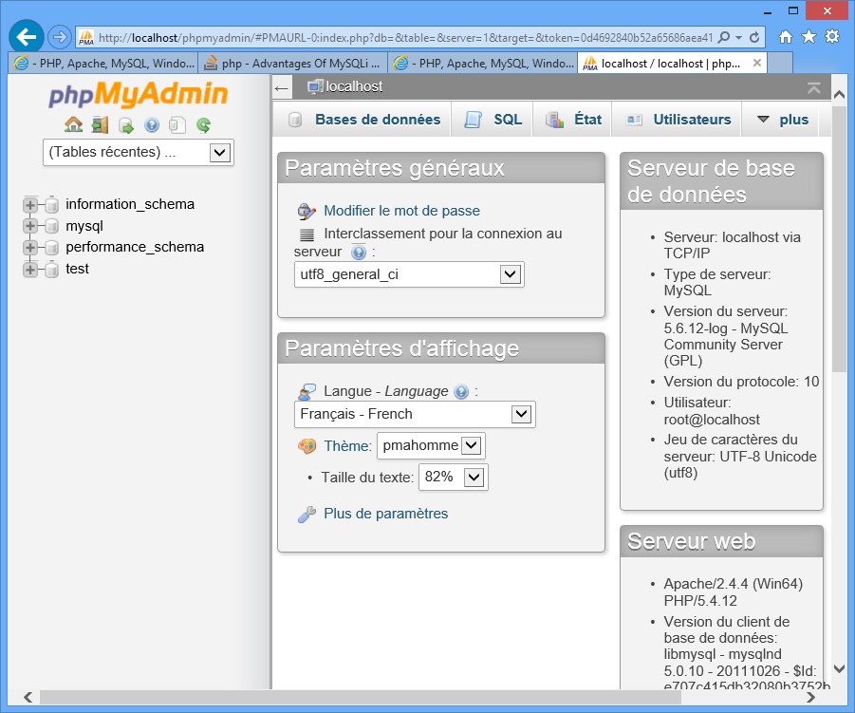Collapse the top panel with double-arrow icon

(814, 87)
